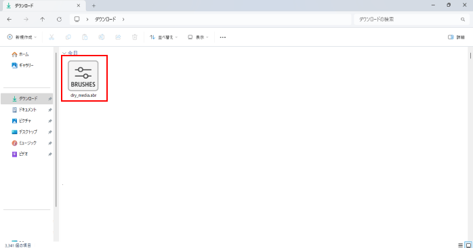Viewport: 473px width, 248px height.
Task: Navigate up one folder level
Action: 43,19
